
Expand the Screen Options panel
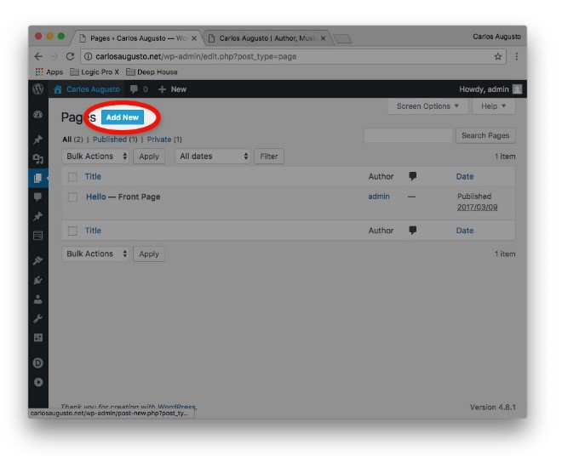coord(427,106)
